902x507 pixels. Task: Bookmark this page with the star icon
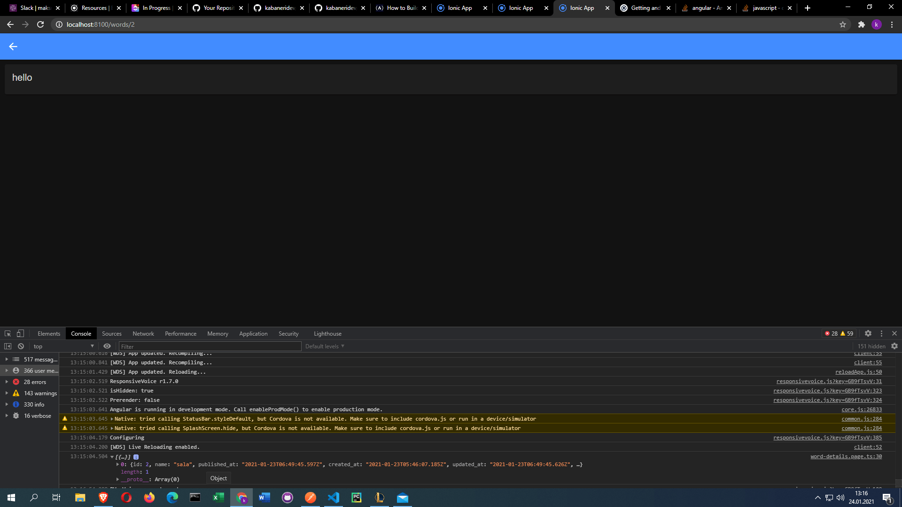point(843,24)
